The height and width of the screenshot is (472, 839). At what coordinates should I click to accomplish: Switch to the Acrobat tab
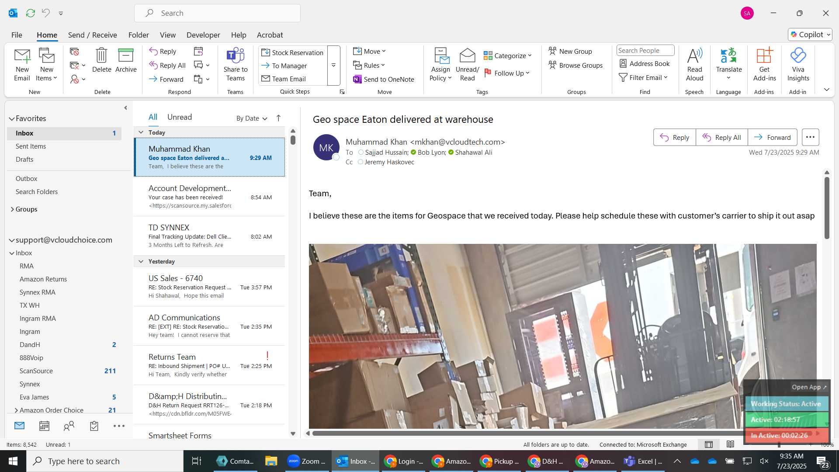point(270,35)
